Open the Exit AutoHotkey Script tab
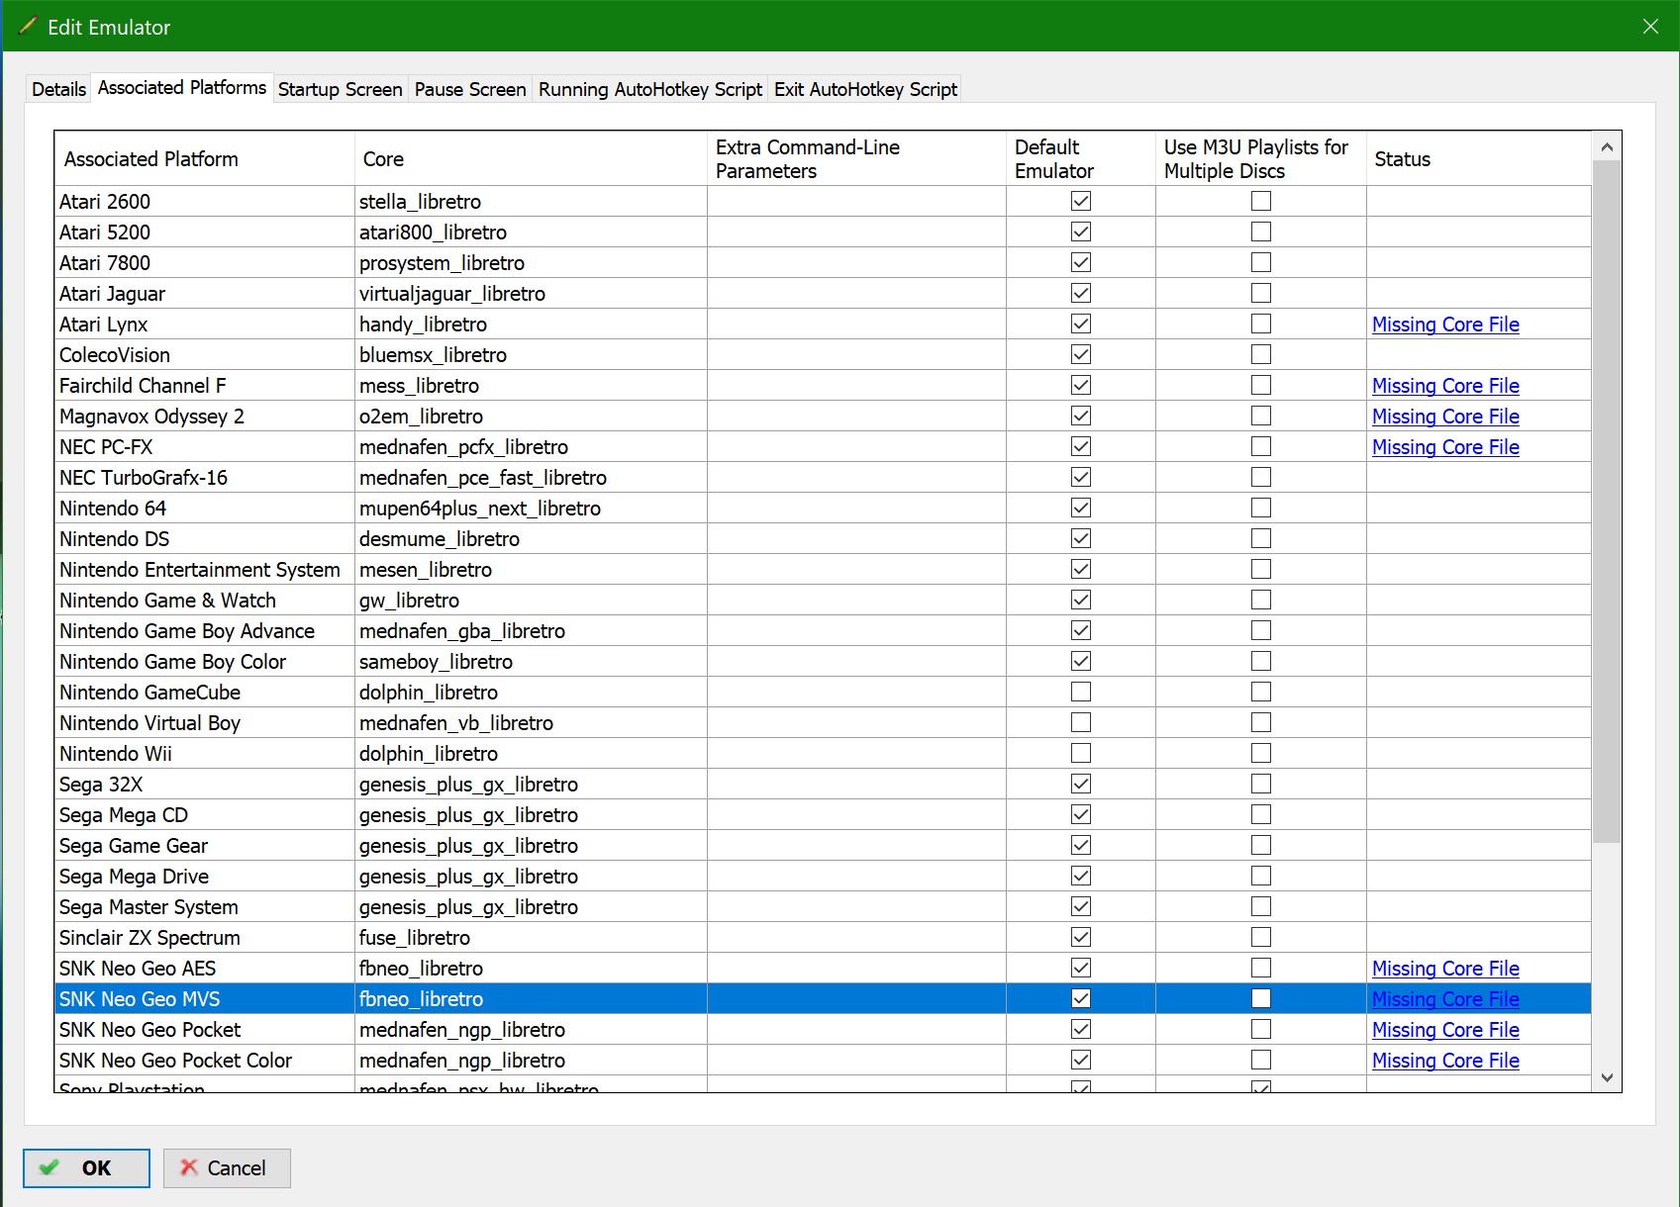 click(865, 89)
